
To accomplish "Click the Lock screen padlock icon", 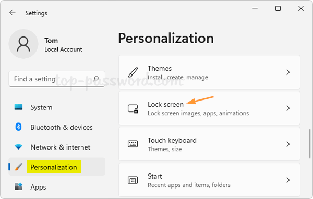I will [133, 109].
